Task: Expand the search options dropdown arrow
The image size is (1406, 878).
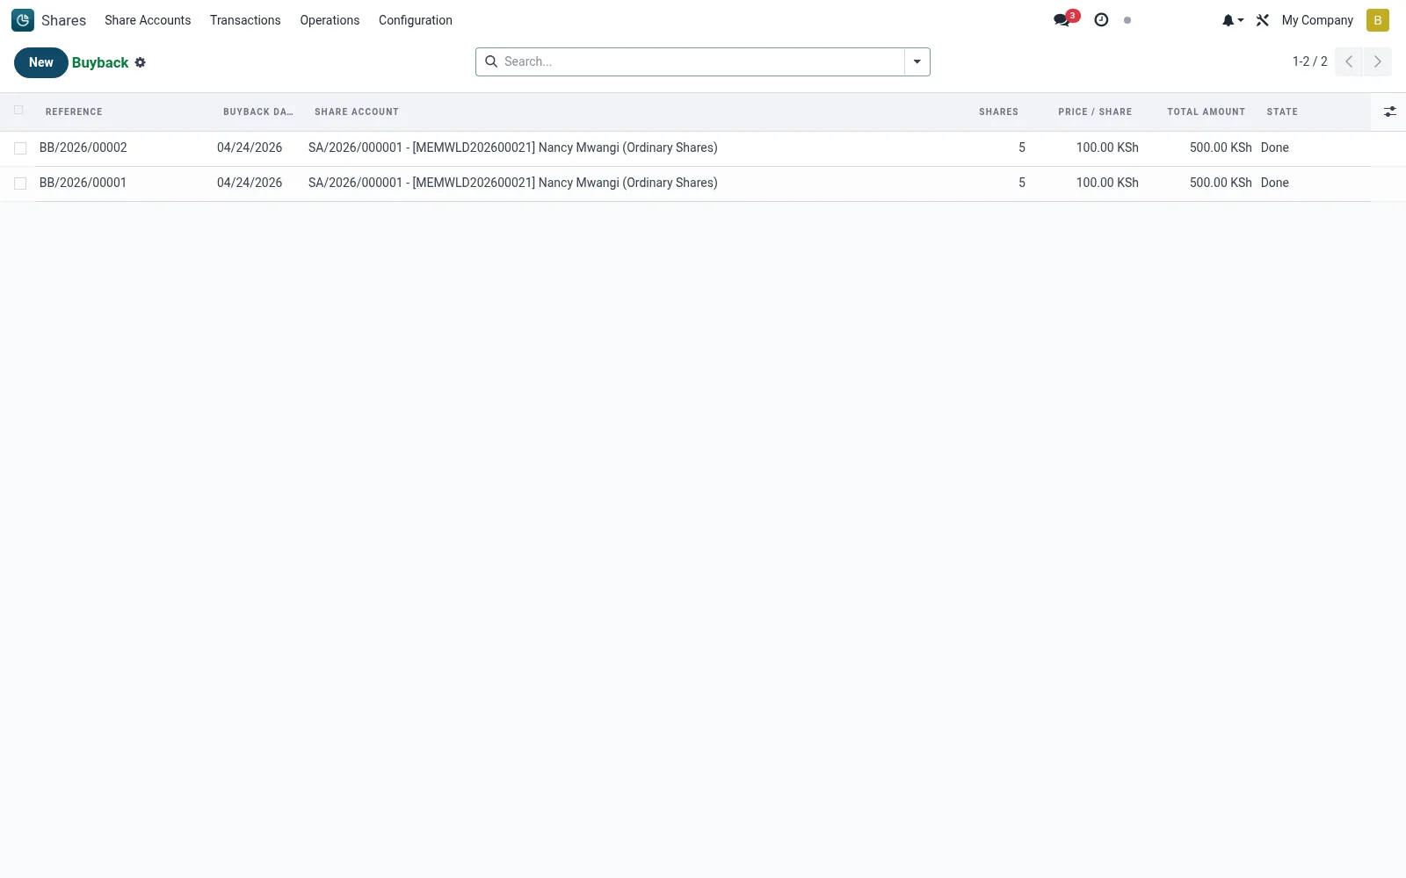Action: [x=917, y=61]
